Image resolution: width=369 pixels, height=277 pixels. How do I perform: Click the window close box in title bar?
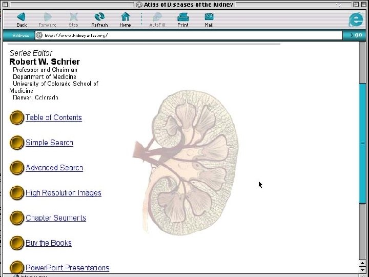[x=5, y=5]
